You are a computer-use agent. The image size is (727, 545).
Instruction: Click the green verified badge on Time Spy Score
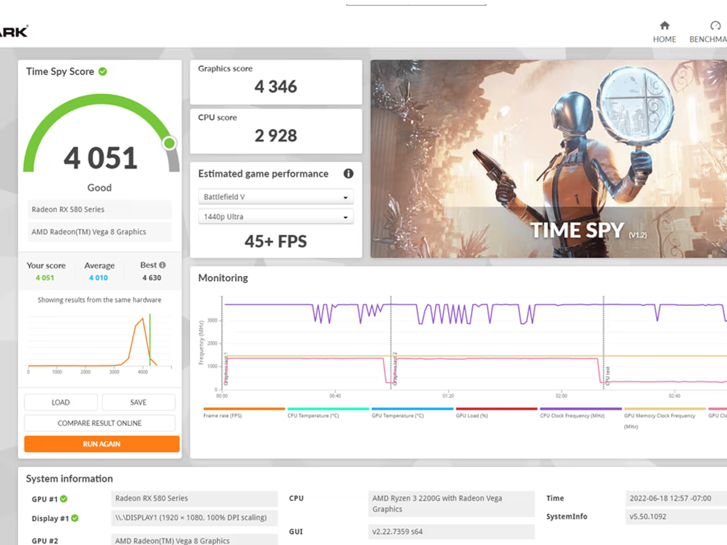(103, 71)
